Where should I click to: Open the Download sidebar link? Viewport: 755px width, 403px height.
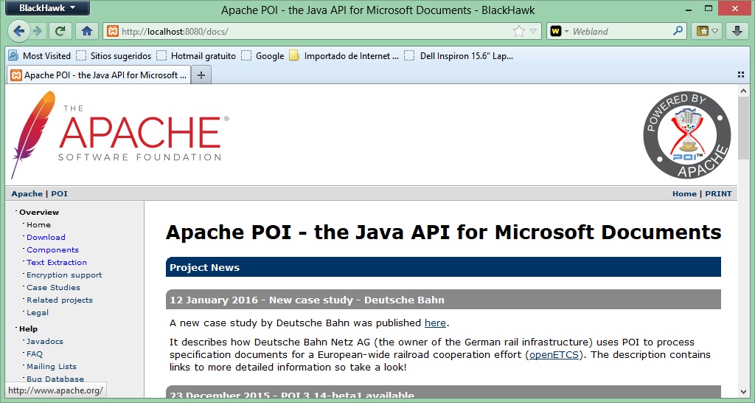coord(46,237)
